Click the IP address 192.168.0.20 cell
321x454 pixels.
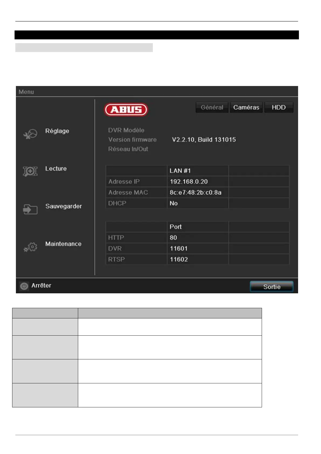pyautogui.click(x=198, y=181)
